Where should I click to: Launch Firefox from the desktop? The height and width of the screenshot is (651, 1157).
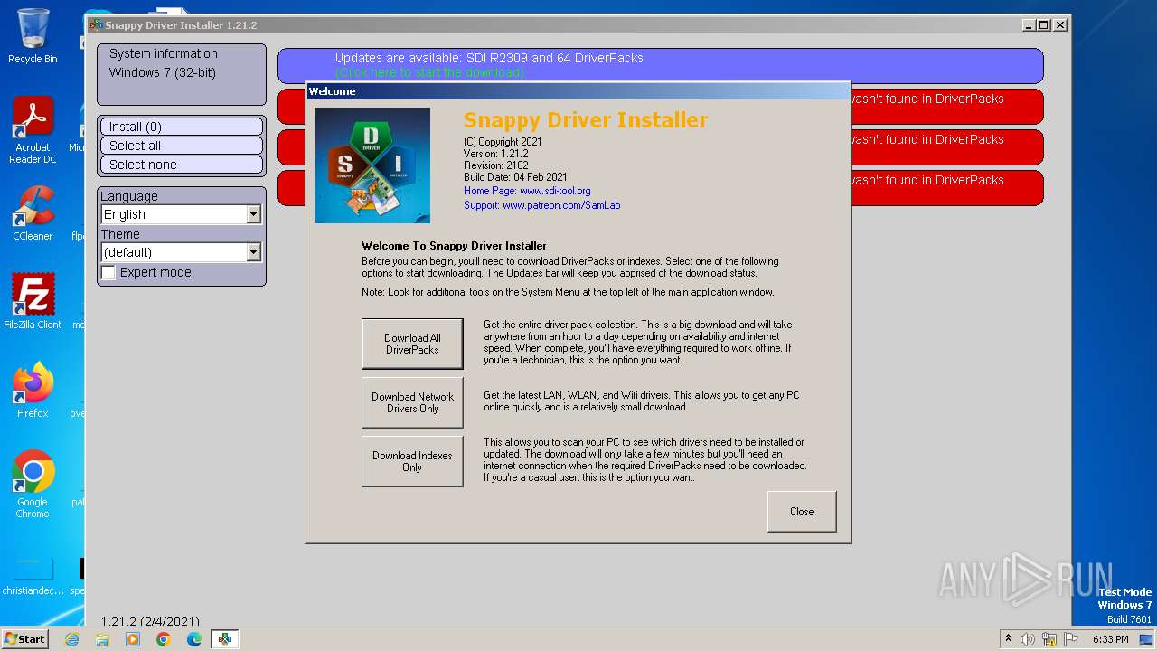click(33, 390)
